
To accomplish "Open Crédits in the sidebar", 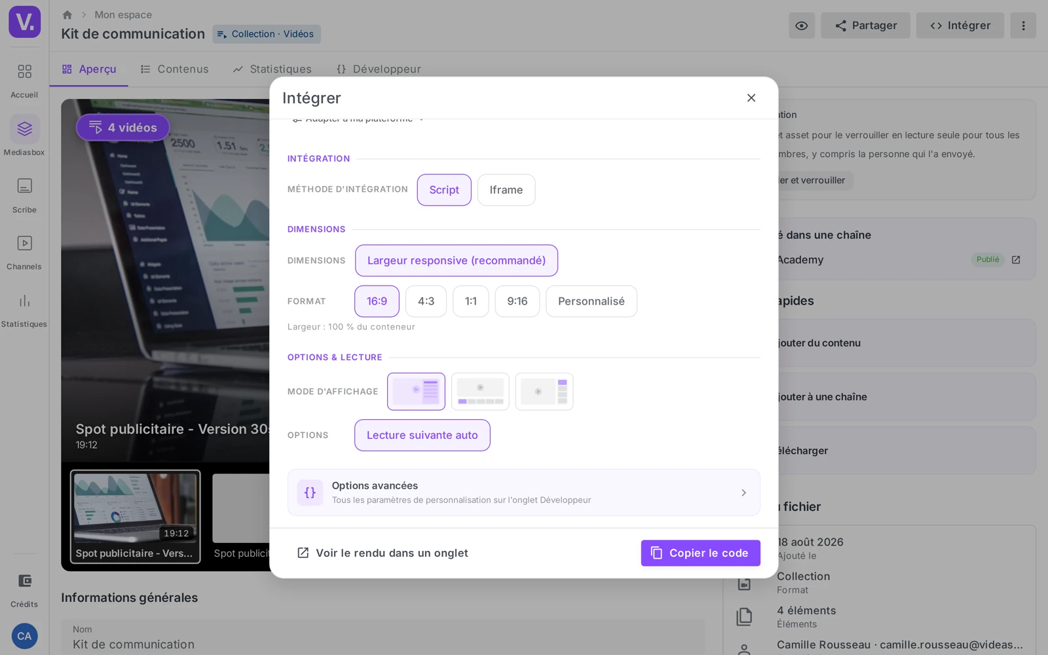I will click(24, 589).
